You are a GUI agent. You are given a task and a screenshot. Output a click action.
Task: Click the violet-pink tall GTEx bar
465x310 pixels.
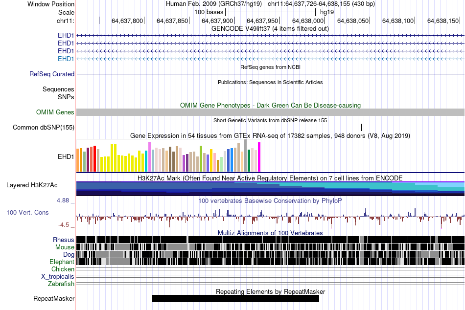150,157
